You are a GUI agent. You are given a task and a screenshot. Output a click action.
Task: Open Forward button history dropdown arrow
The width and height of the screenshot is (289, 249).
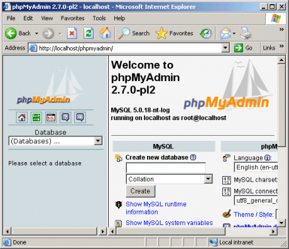coord(60,33)
